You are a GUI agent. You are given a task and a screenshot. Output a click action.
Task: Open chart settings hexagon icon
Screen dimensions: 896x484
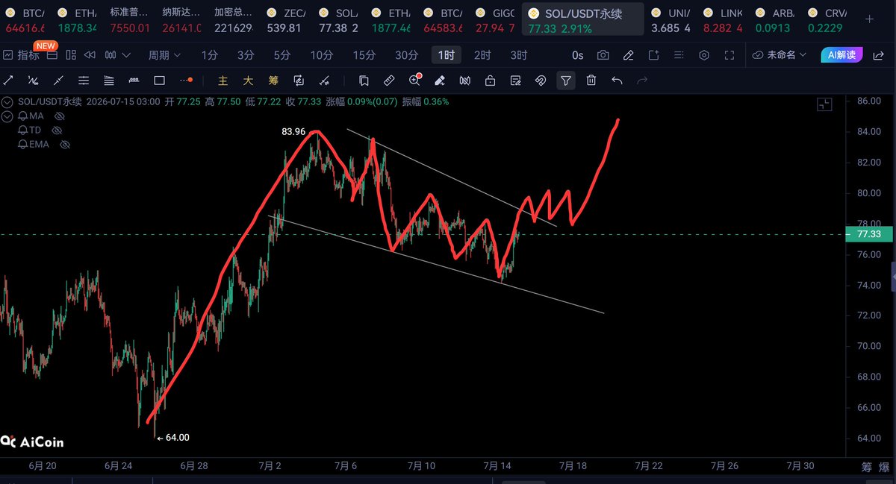pyautogui.click(x=704, y=55)
